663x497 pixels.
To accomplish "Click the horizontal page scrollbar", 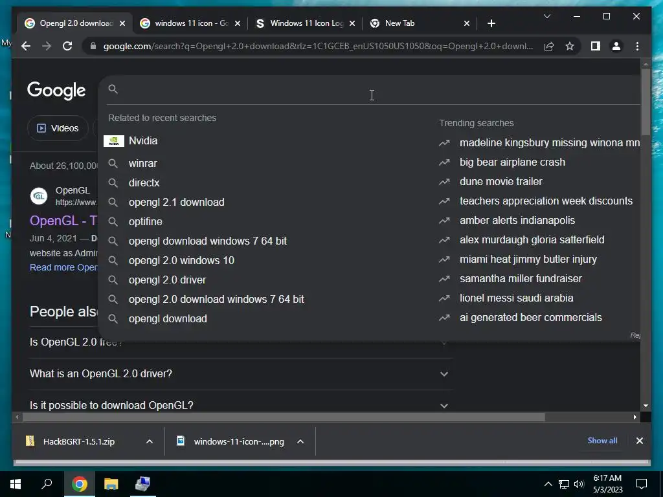I will click(284, 417).
